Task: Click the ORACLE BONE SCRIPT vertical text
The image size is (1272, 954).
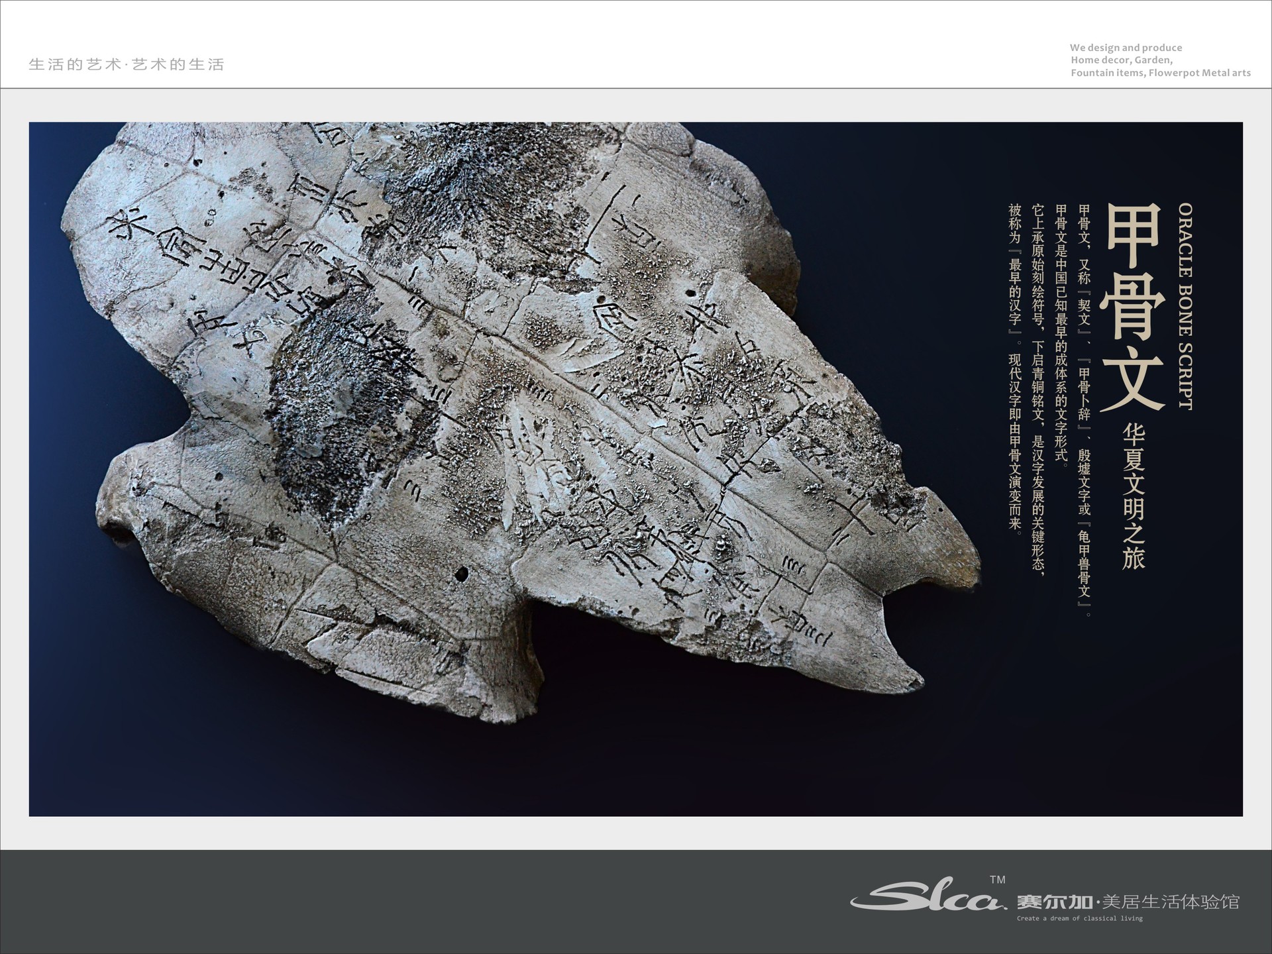Action: click(x=1186, y=306)
